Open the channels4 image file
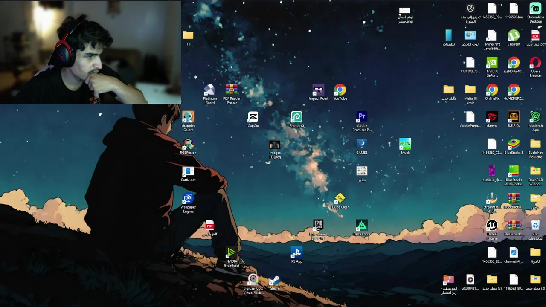Screen dimensions: 546x307 coord(514,255)
